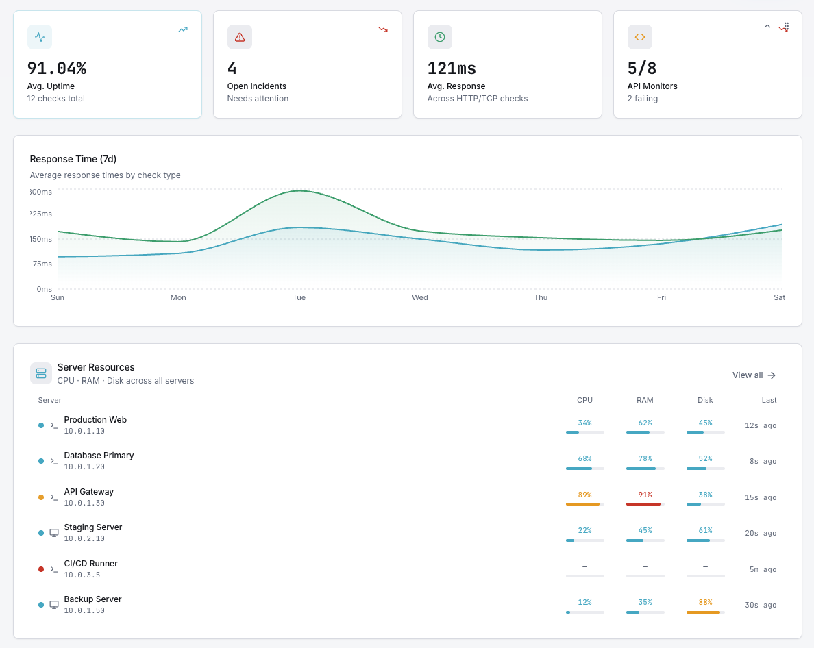Screen dimensions: 814x648
Task: Click the monitor icon next to Staging Server
Action: [x=53, y=533]
